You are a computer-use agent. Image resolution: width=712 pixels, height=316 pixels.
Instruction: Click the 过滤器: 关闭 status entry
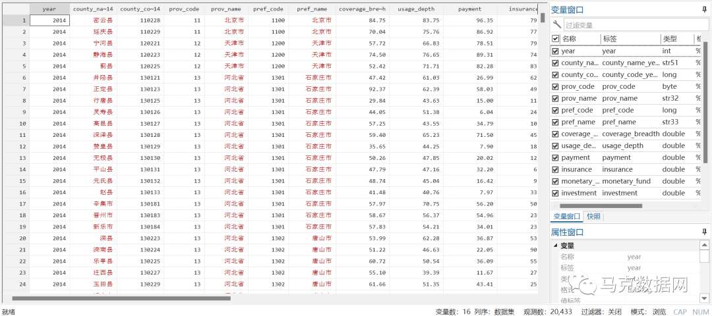click(601, 311)
